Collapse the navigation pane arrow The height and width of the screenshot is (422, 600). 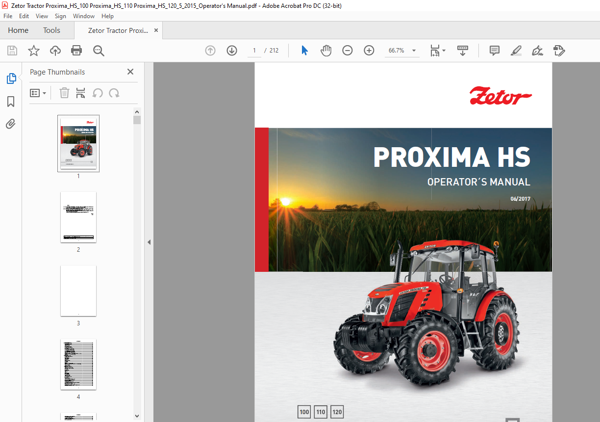[x=149, y=242]
